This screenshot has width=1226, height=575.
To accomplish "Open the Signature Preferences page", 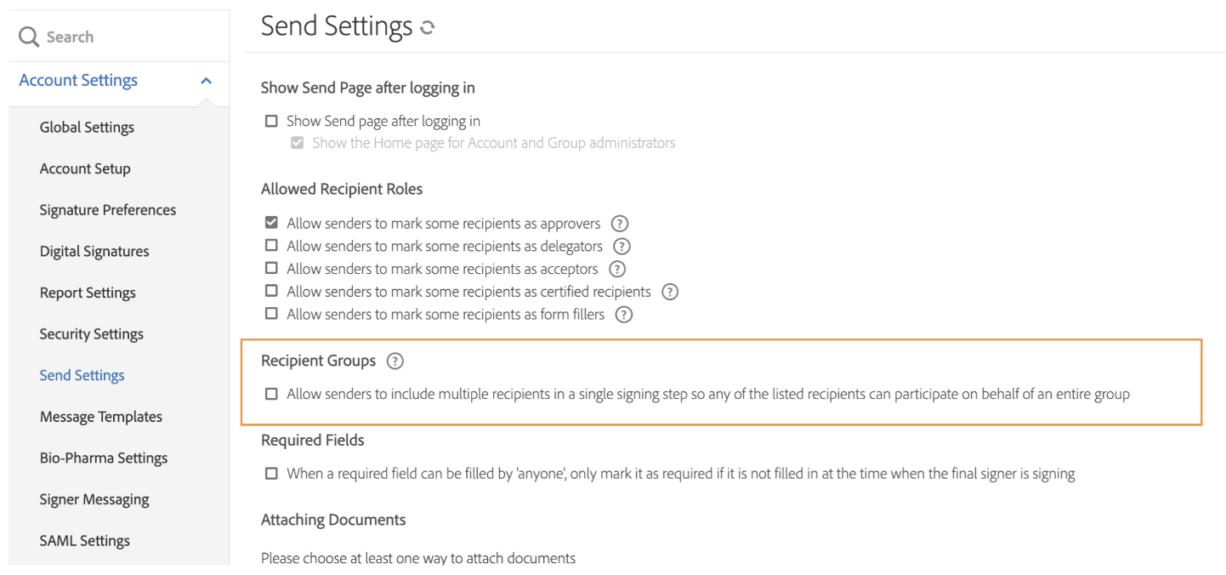I will click(107, 210).
